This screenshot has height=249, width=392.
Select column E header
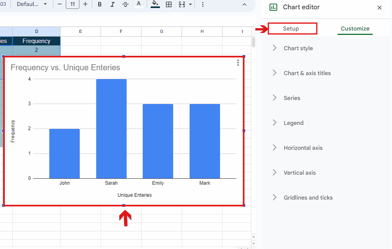(x=81, y=32)
